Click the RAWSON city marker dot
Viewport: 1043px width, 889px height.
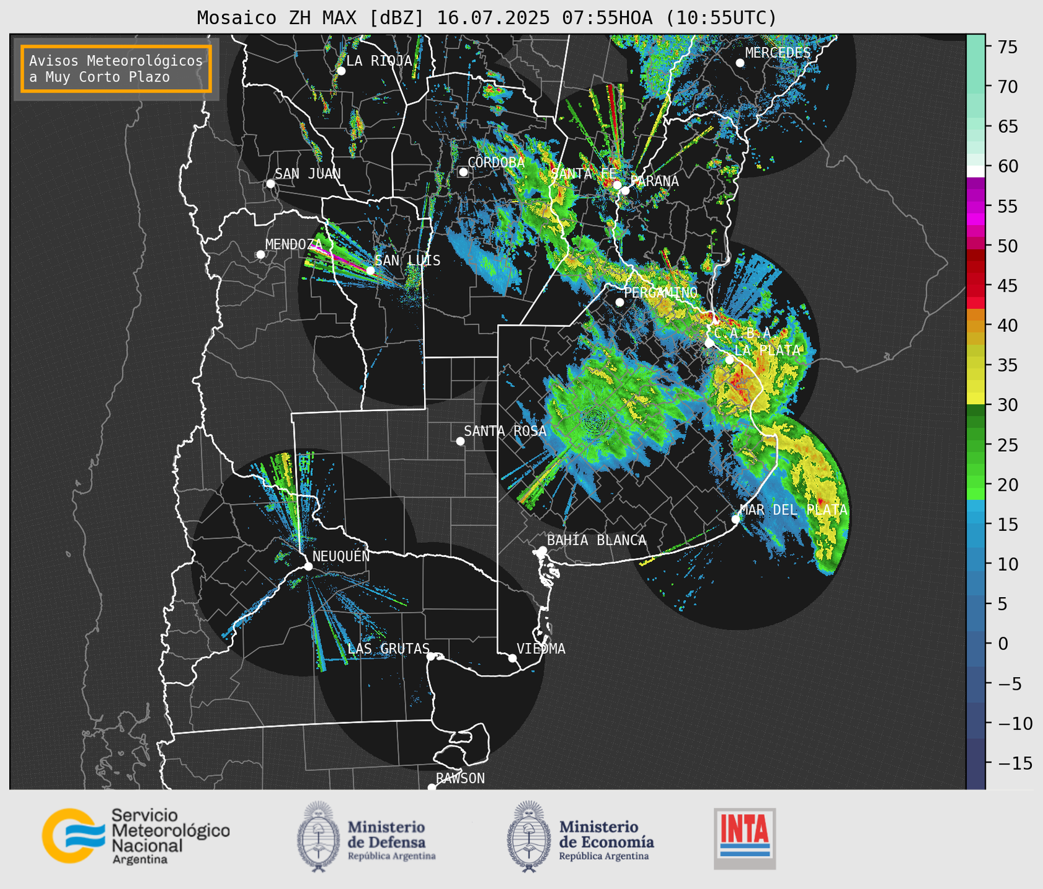click(432, 788)
